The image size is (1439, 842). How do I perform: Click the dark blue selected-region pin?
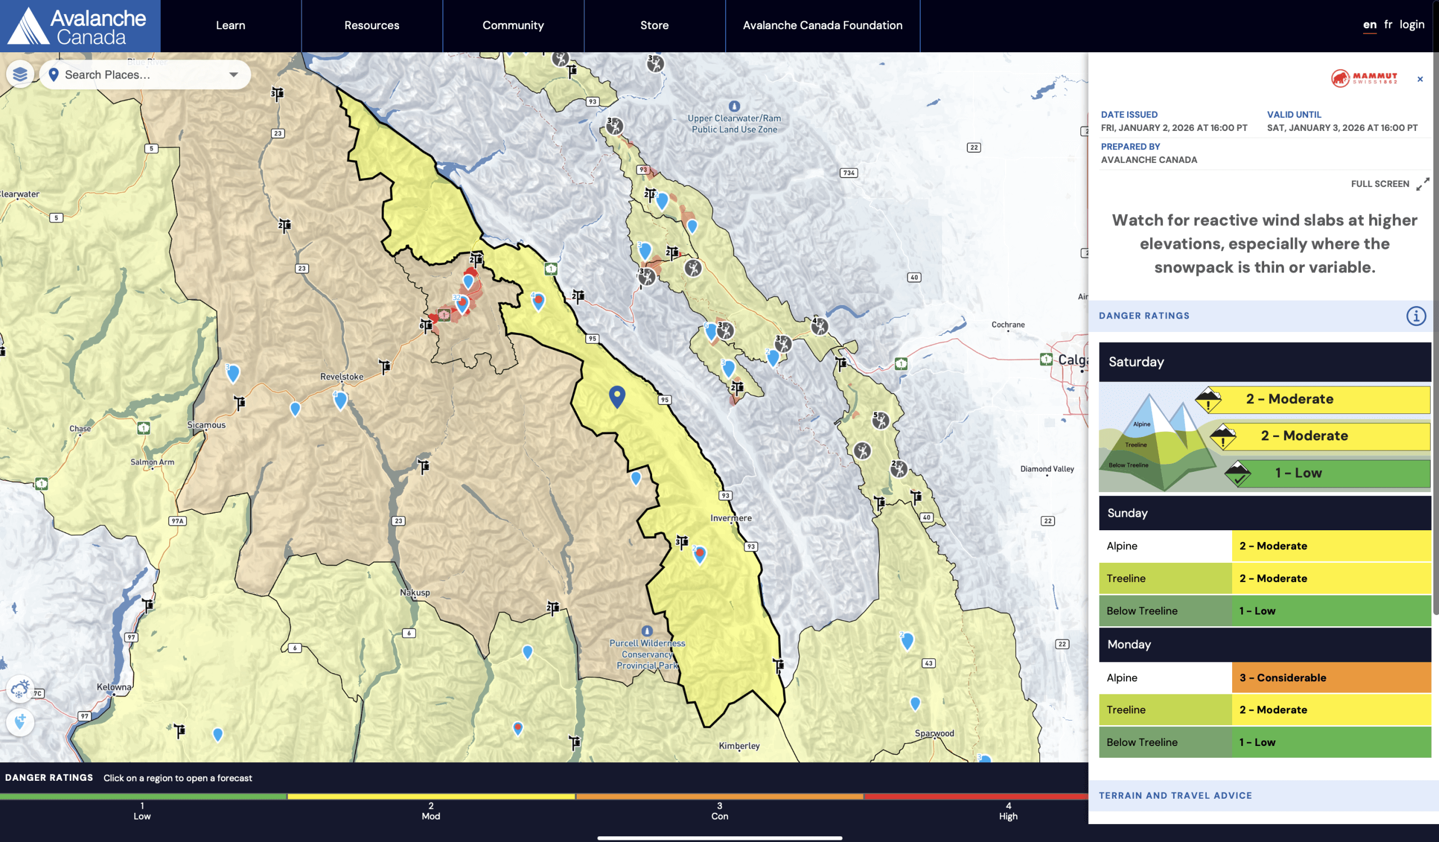click(x=617, y=395)
